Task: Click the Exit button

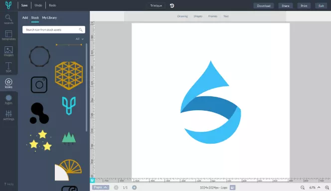Action: [321, 5]
